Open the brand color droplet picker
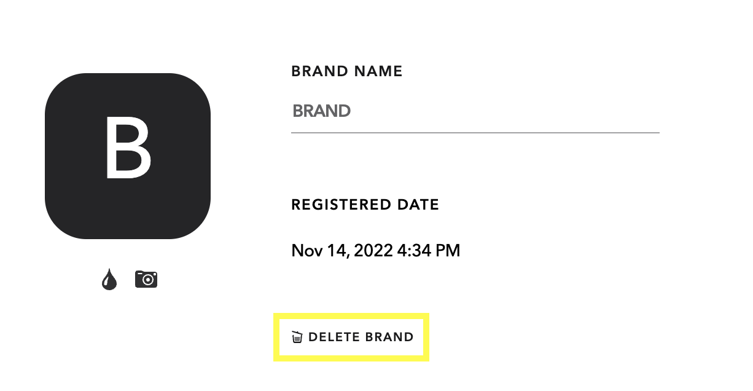This screenshot has width=753, height=391. (x=109, y=280)
